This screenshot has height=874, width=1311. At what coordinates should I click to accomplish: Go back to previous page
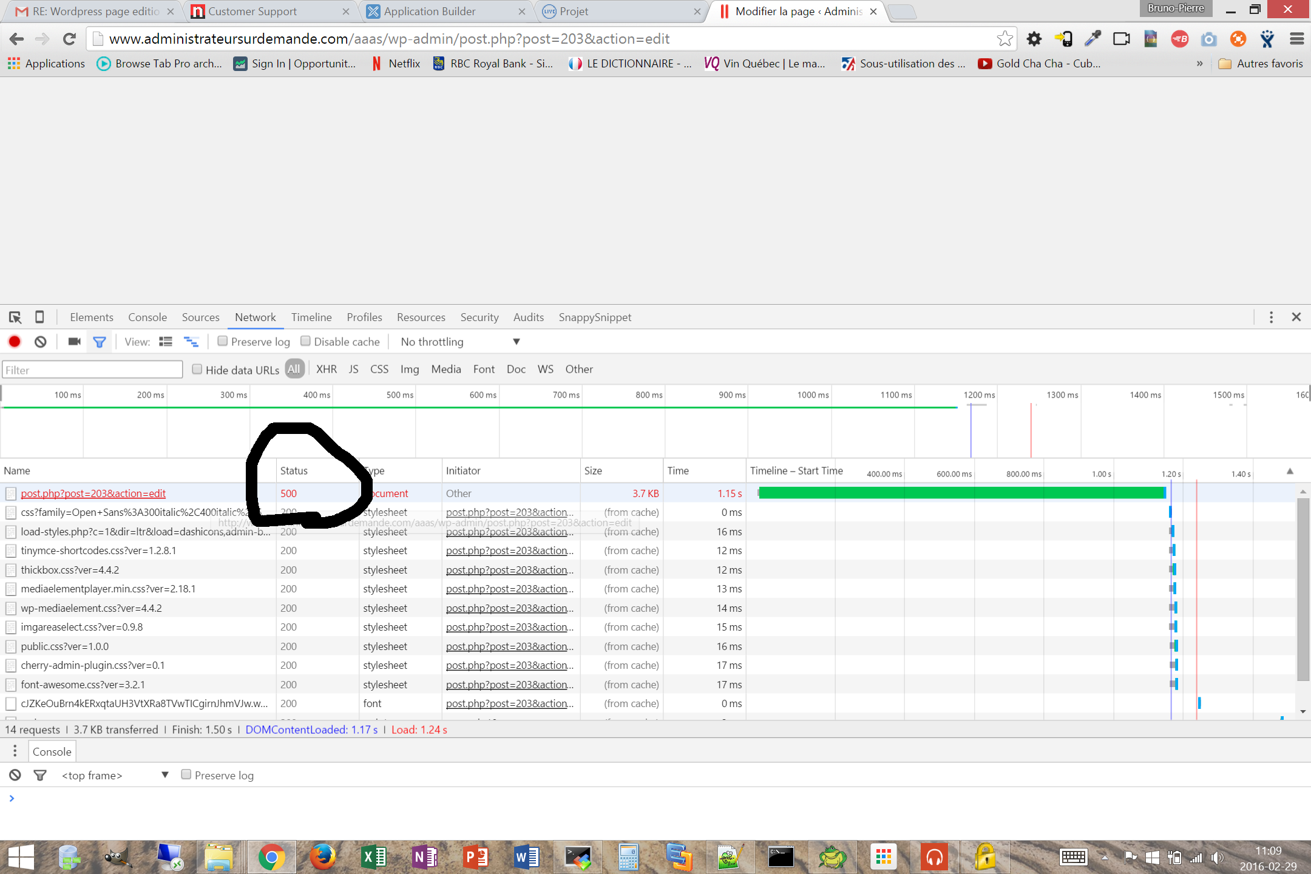[17, 39]
